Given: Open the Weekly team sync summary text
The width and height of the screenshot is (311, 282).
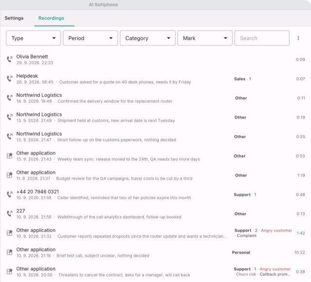Looking at the screenshot, I should [128, 159].
